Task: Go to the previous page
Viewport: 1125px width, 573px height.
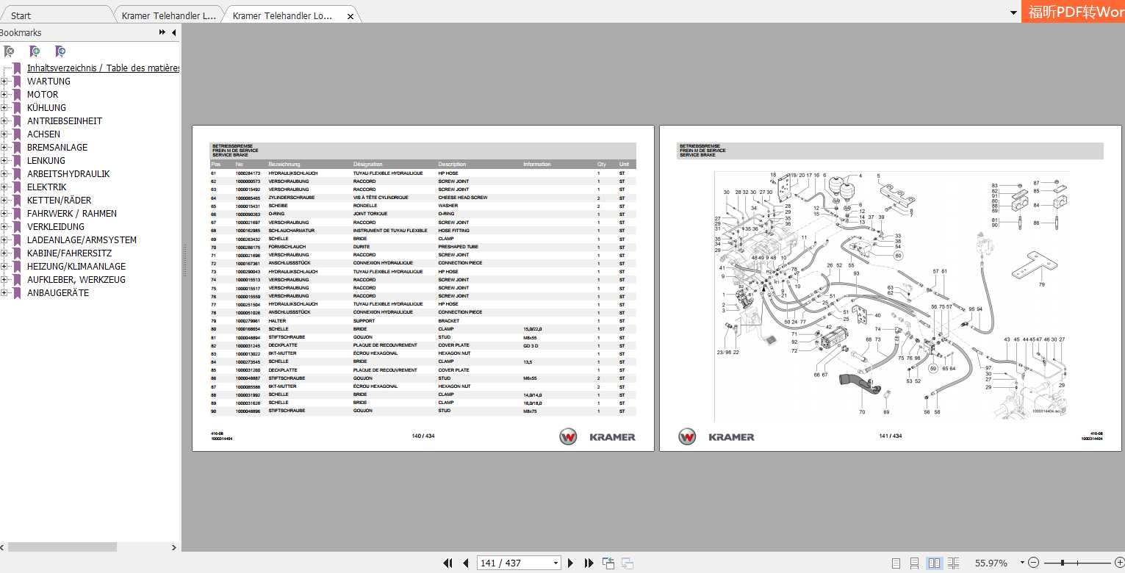Action: click(x=465, y=563)
